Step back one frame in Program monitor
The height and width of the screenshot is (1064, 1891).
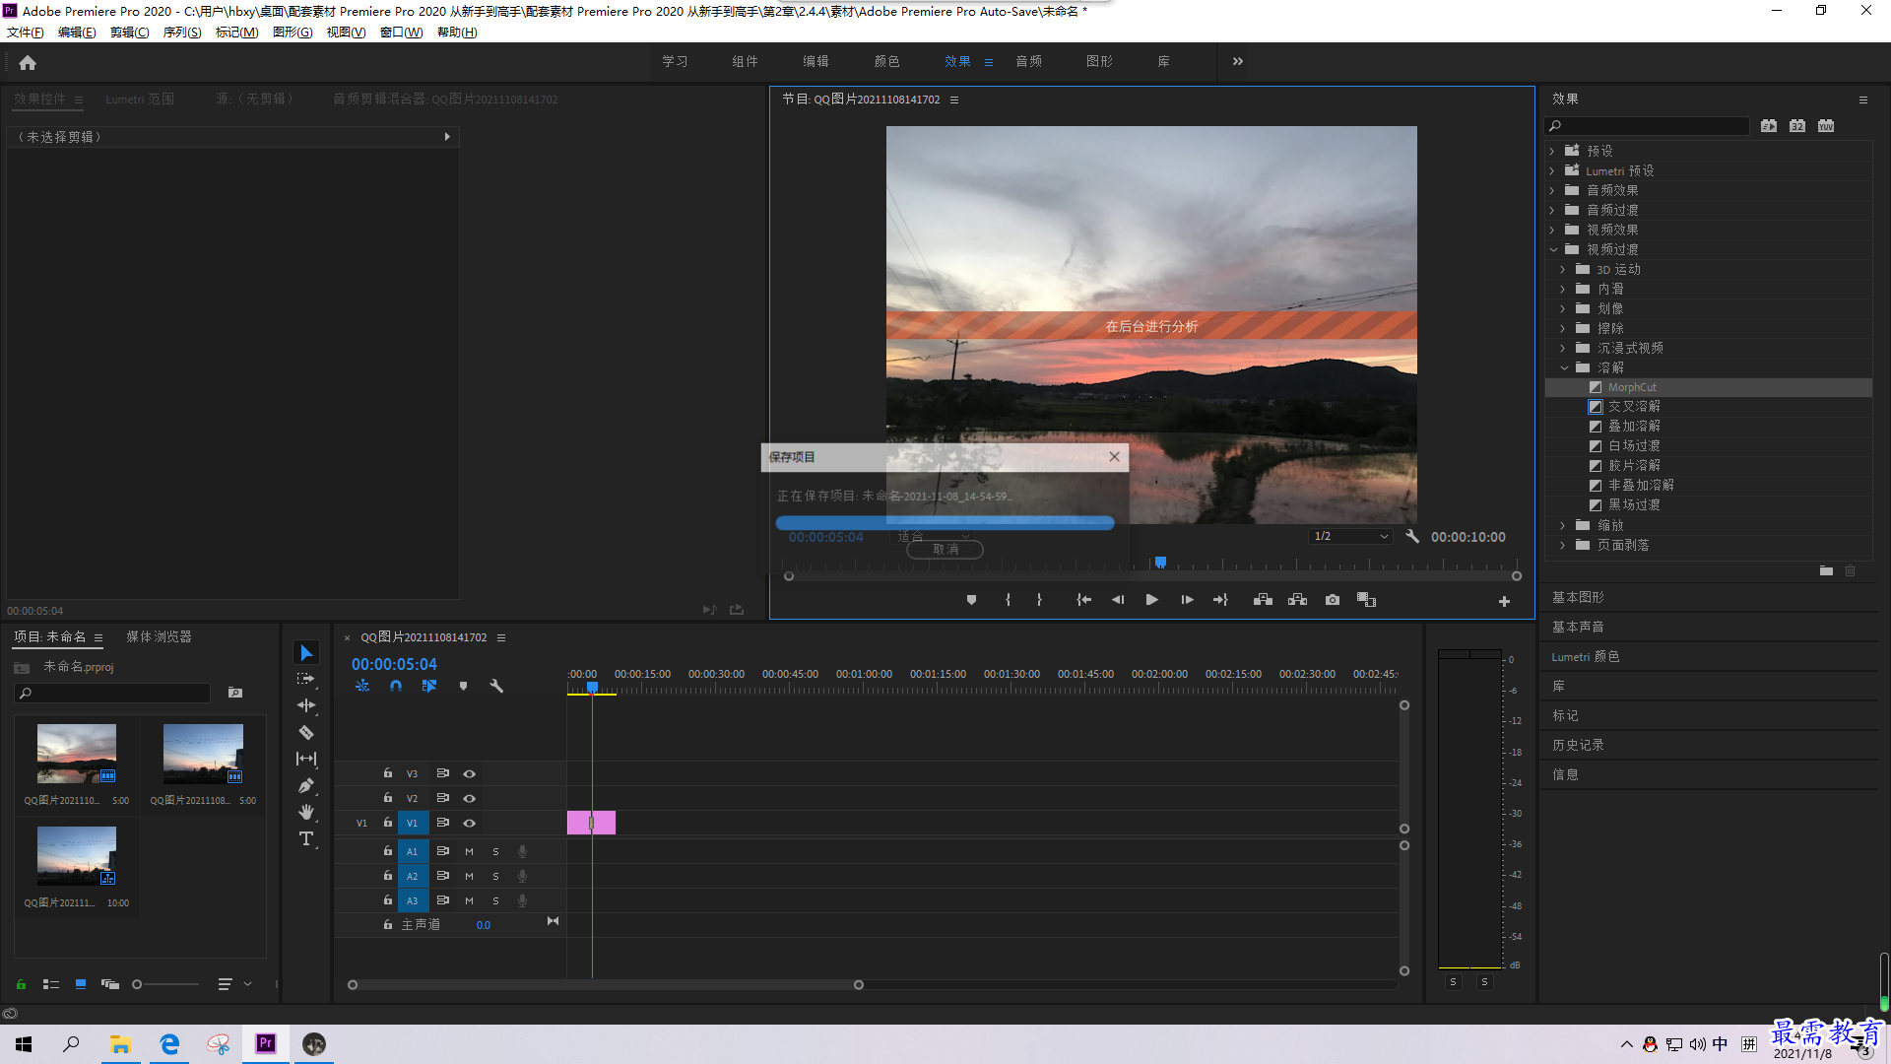click(1117, 600)
